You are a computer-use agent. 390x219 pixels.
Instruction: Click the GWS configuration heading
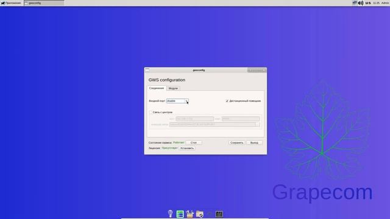[x=167, y=80]
